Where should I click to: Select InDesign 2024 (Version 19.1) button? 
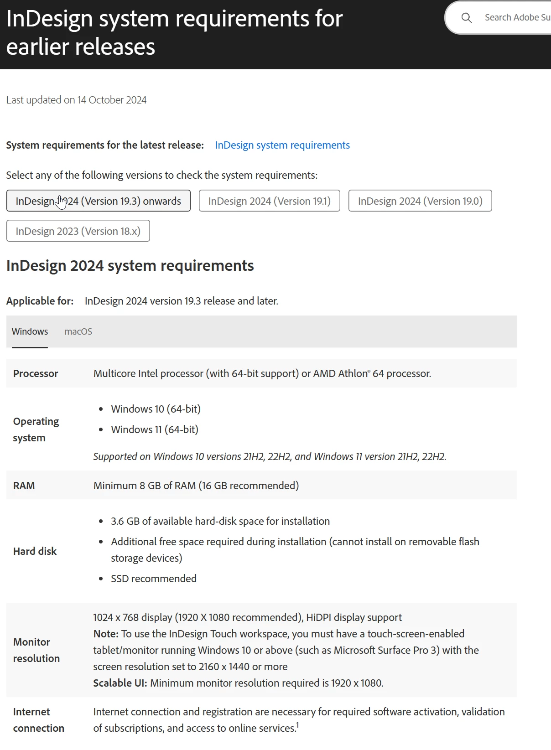point(270,201)
